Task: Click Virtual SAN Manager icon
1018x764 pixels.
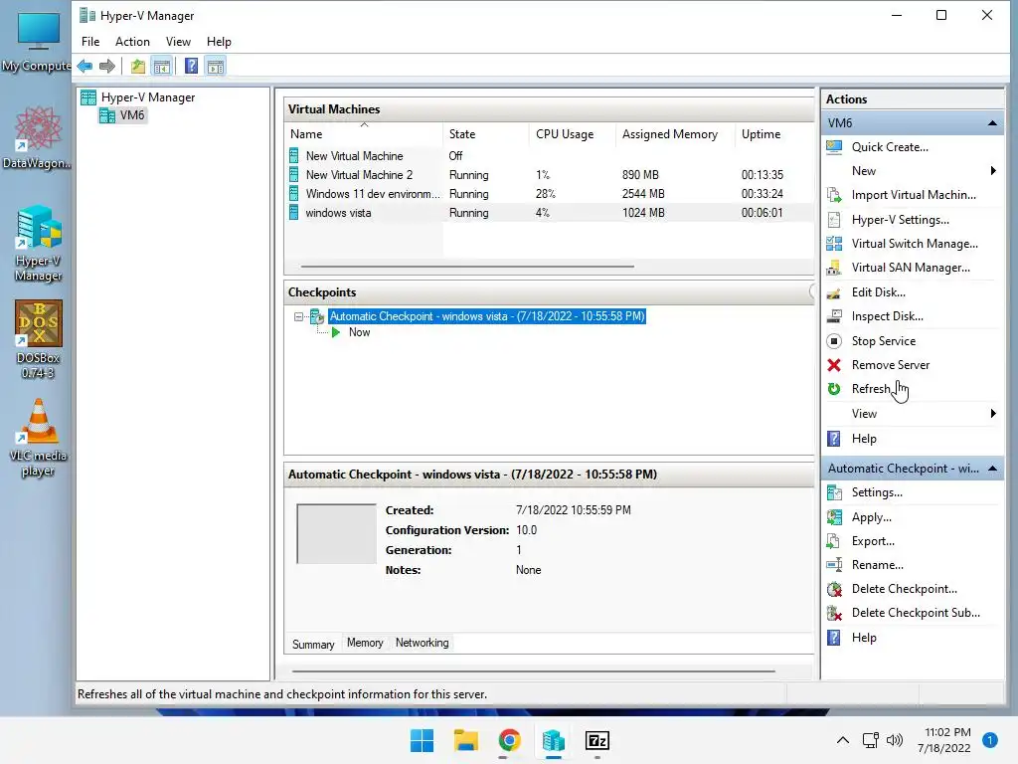Action: tap(834, 268)
